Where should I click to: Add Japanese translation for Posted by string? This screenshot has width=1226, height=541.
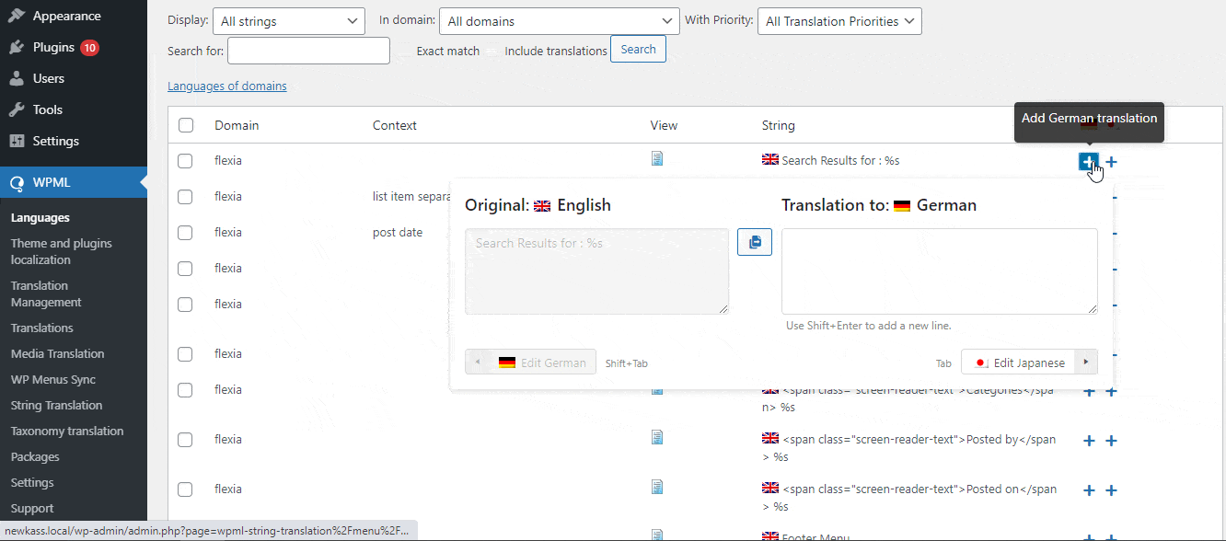coord(1111,441)
